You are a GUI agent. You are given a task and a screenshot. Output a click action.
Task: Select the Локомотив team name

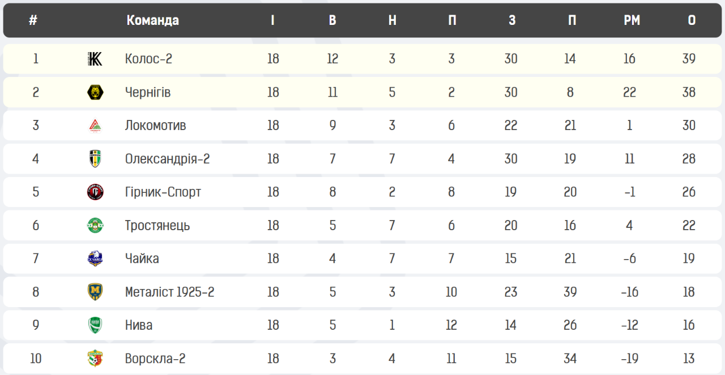(155, 126)
